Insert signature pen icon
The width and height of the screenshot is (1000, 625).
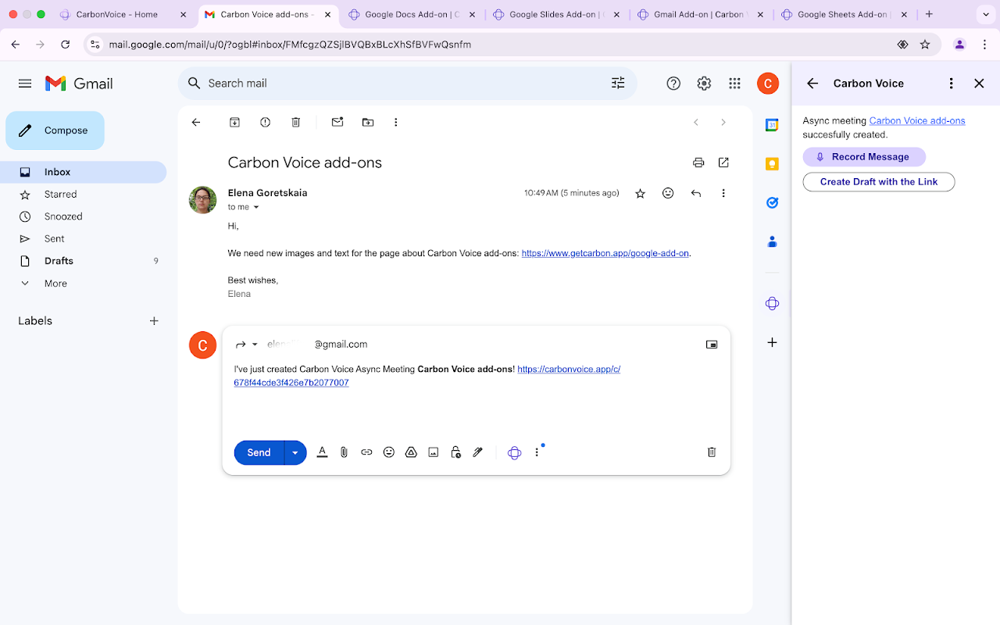(x=478, y=452)
